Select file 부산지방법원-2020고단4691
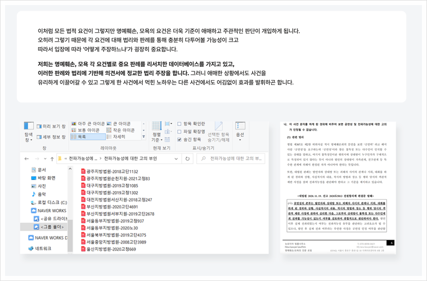The width and height of the screenshot is (427, 281). tap(109, 207)
